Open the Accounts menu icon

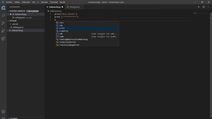3,112
